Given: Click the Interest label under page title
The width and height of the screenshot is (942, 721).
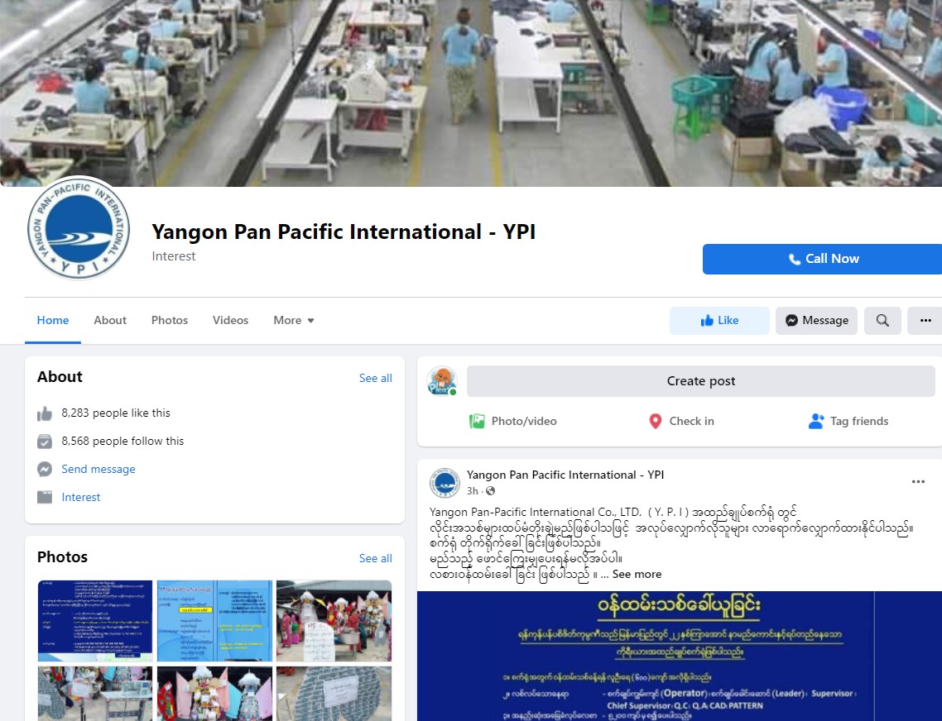Looking at the screenshot, I should click(x=174, y=256).
